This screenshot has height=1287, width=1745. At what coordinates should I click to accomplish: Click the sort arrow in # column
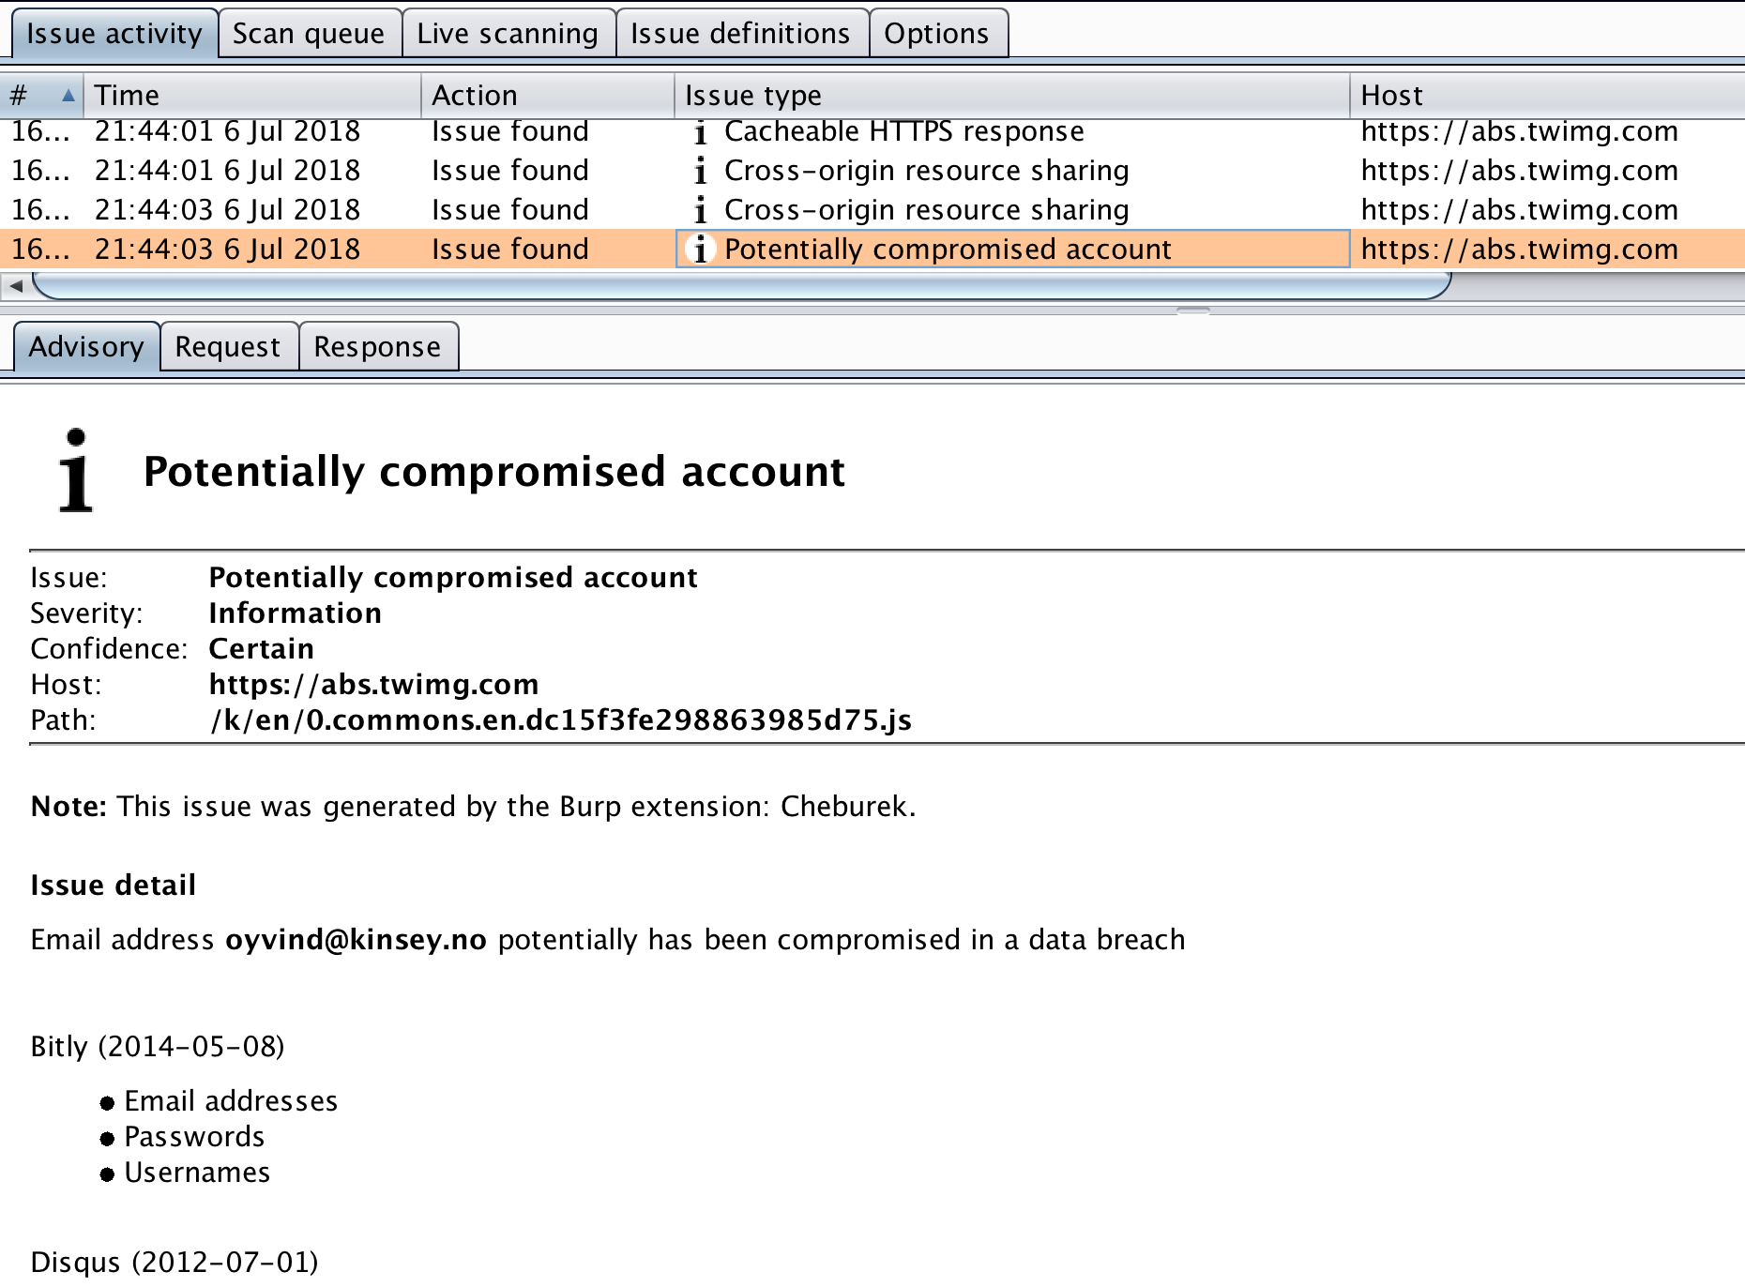(68, 96)
